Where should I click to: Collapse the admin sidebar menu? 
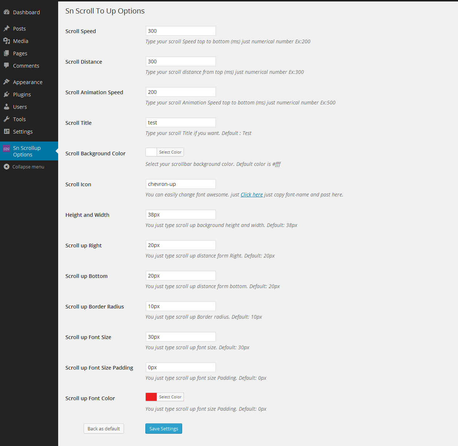(29, 167)
